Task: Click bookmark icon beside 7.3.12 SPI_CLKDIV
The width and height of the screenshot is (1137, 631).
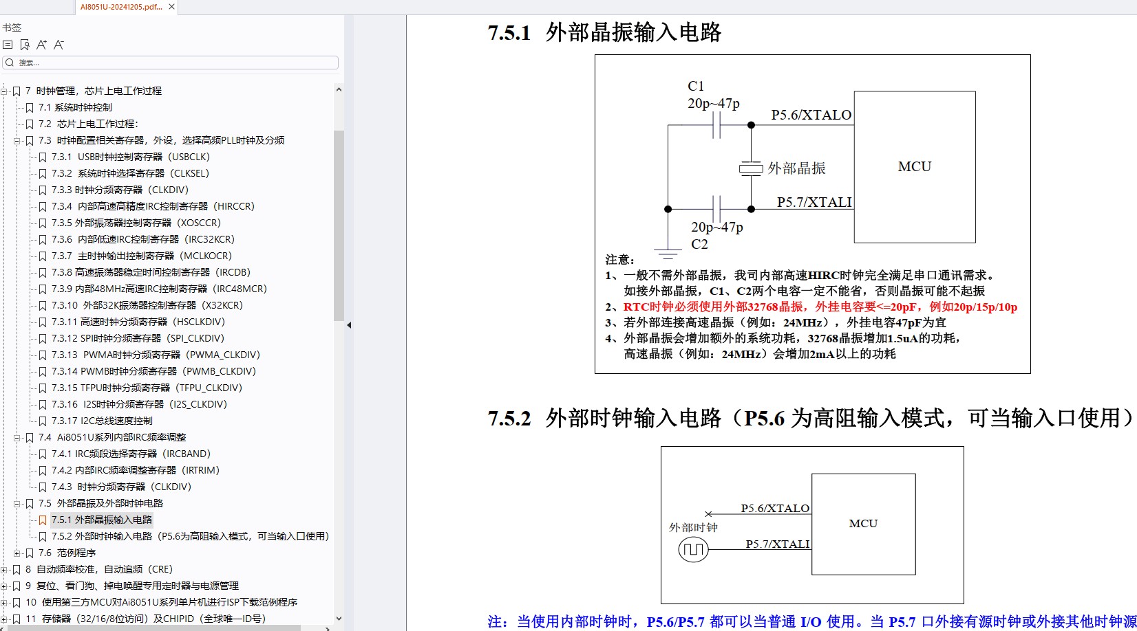Action: pos(43,338)
